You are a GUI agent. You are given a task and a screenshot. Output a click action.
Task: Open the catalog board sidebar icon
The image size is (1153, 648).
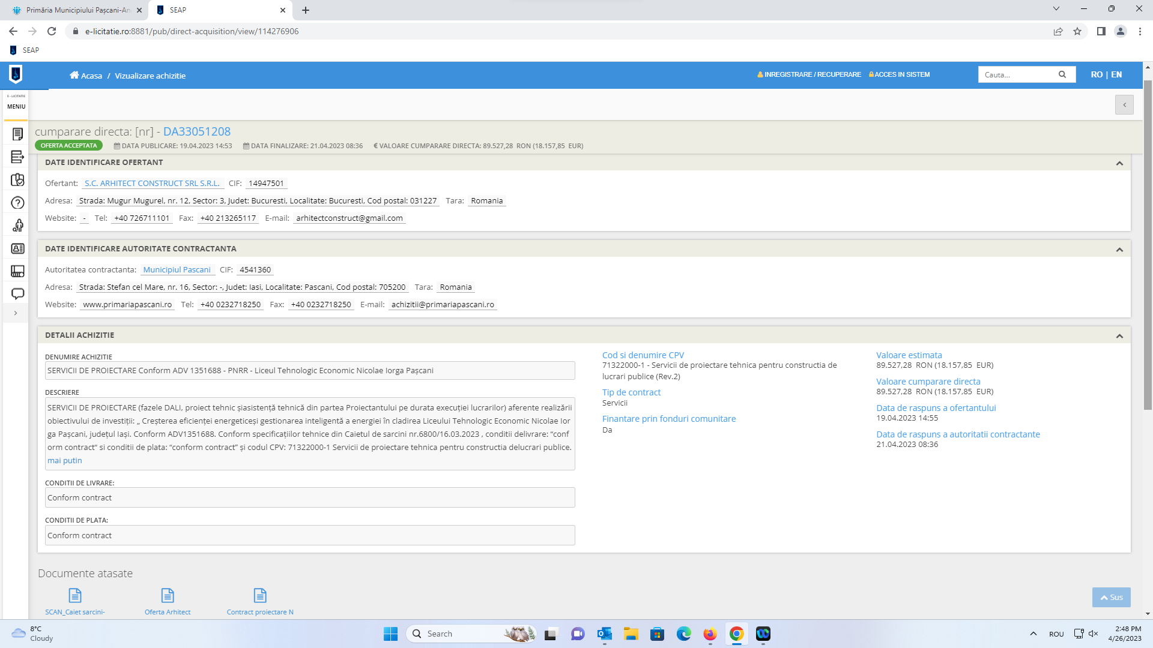click(17, 271)
